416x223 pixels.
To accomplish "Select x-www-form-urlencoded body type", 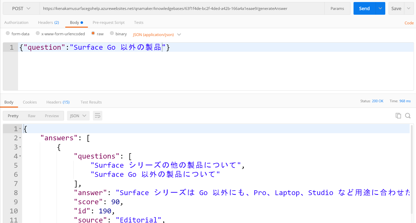I will point(38,33).
